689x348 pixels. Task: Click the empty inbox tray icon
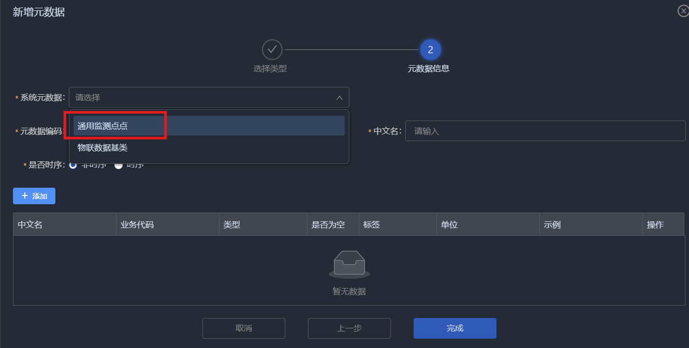[349, 264]
